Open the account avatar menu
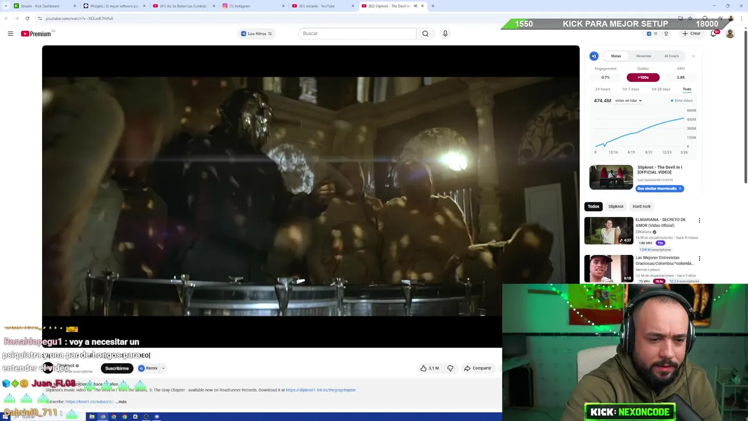The width and height of the screenshot is (748, 421). 730,33
